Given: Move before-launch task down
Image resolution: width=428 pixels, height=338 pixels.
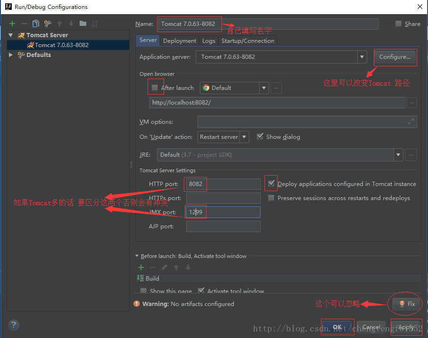Looking at the screenshot, I should (x=188, y=267).
